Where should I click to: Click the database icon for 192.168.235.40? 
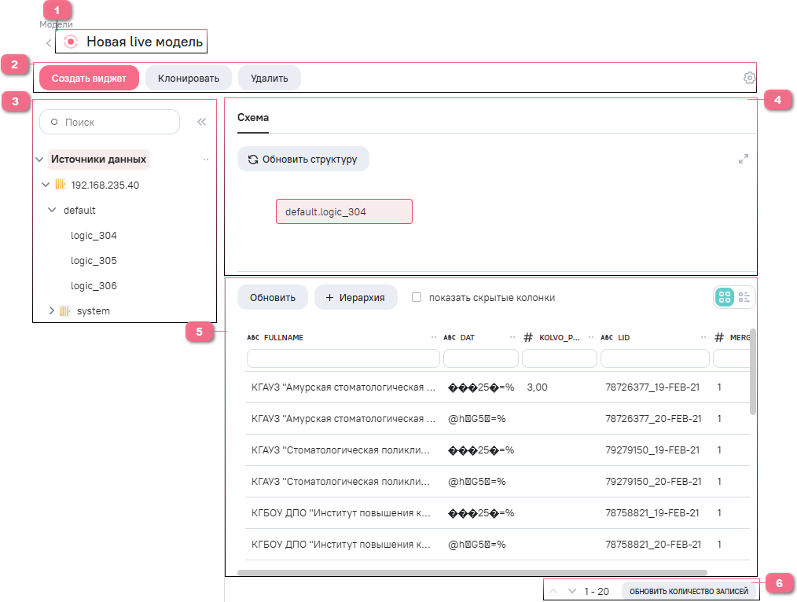61,185
